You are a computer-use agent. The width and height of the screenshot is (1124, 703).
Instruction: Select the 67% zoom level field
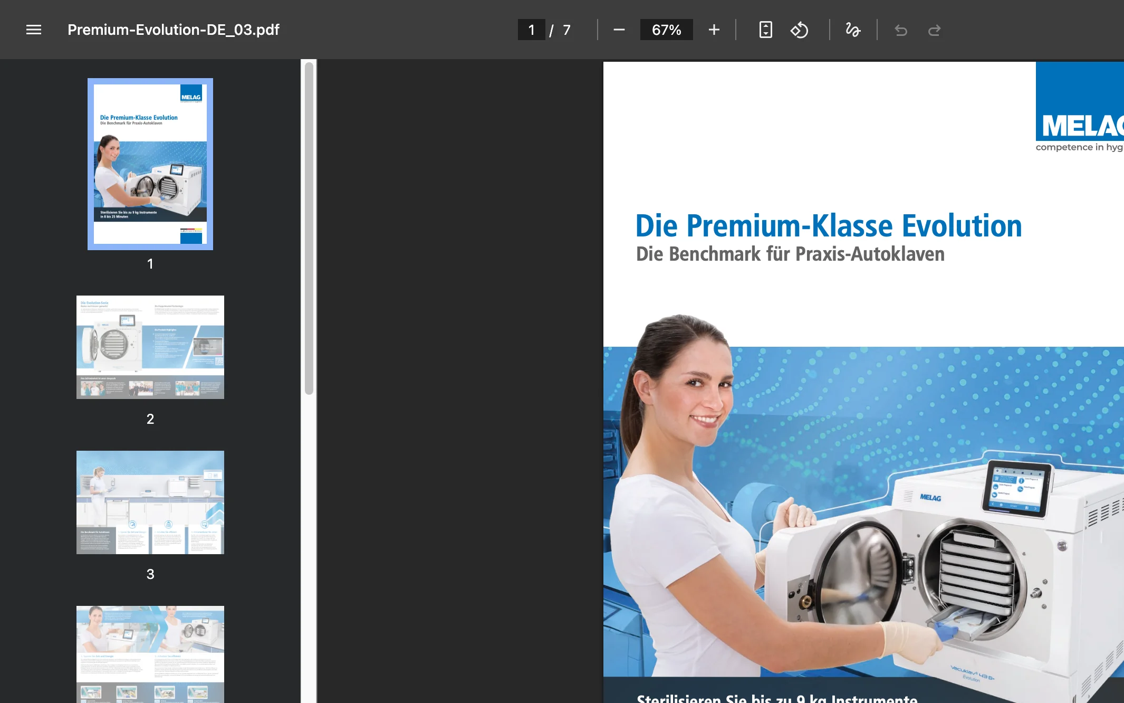[667, 30]
